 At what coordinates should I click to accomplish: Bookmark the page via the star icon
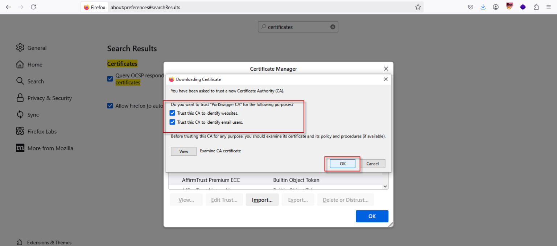pyautogui.click(x=418, y=7)
